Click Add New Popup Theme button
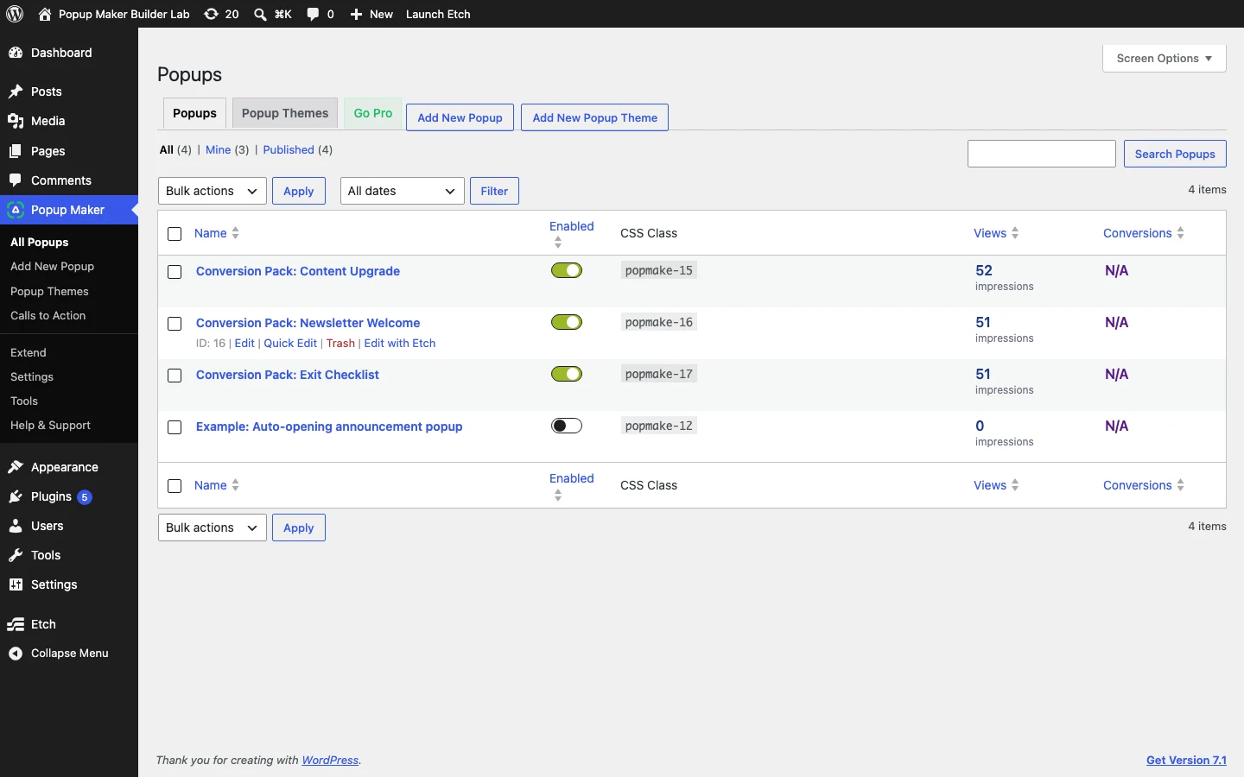The image size is (1244, 777). pos(595,117)
